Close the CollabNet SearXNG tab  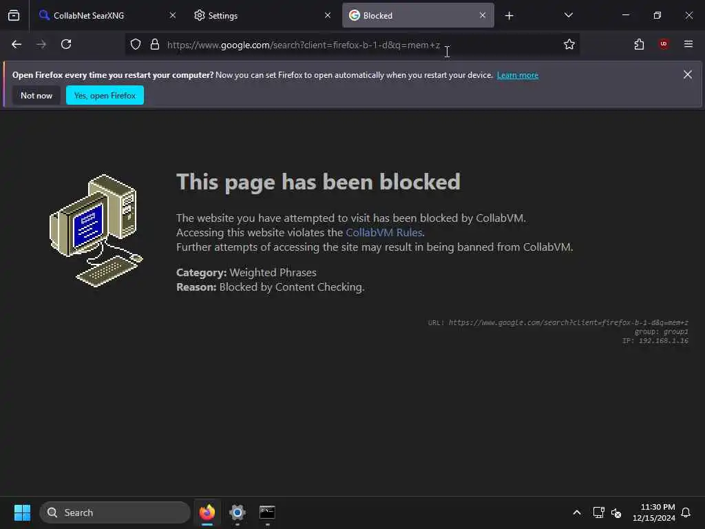173,16
